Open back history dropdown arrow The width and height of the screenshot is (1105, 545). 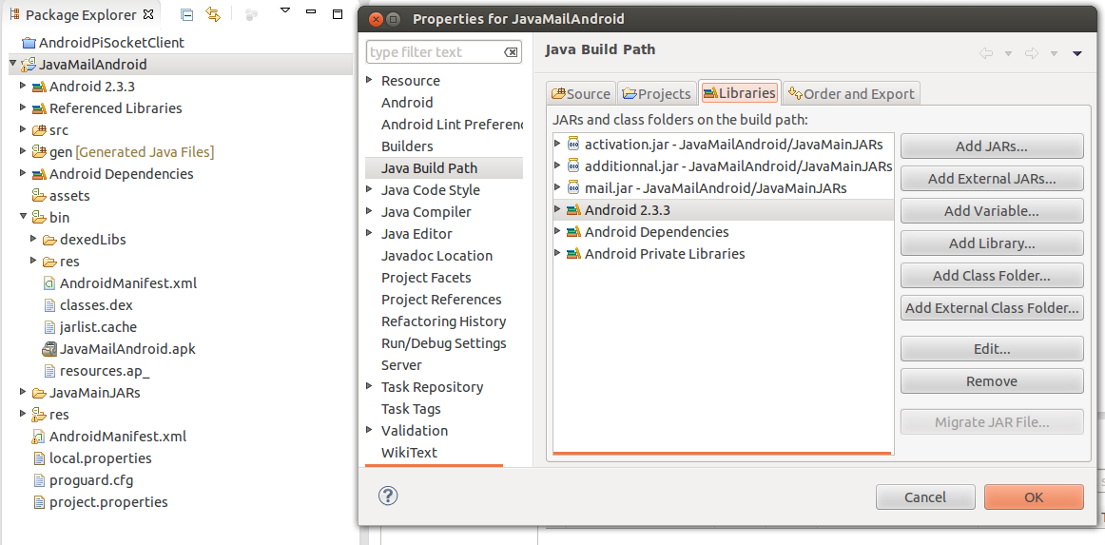pyautogui.click(x=1008, y=53)
